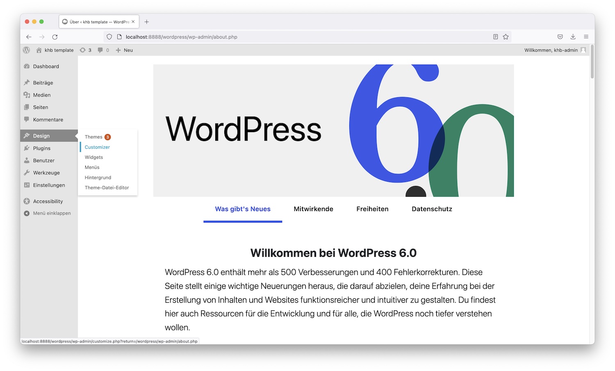615x371 pixels.
Task: Open Theme-Datei-Editor submenu entry
Action: pos(107,188)
